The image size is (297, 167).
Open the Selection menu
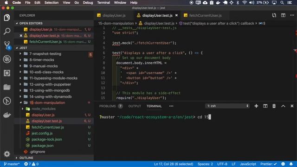[x=52, y=3]
